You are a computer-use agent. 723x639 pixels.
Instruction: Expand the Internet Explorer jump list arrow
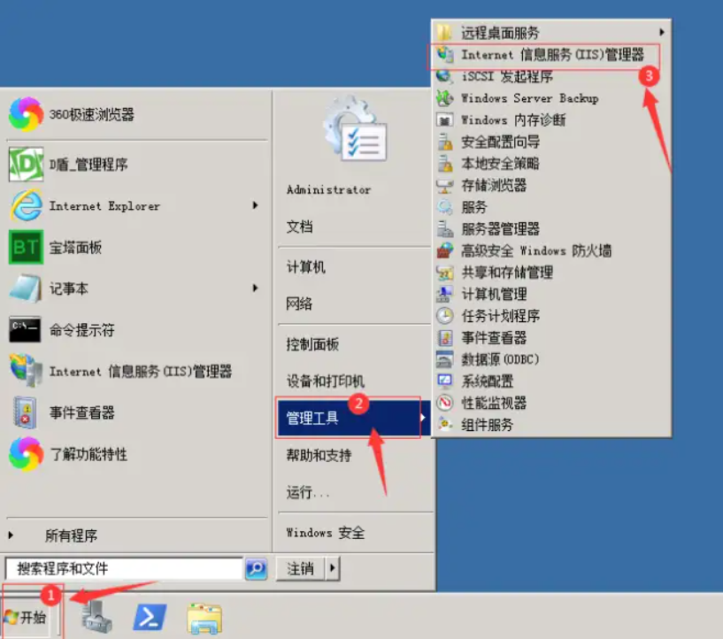[x=255, y=206]
